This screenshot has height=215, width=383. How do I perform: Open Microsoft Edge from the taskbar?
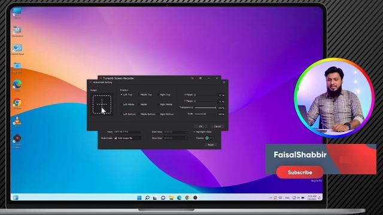click(x=180, y=198)
